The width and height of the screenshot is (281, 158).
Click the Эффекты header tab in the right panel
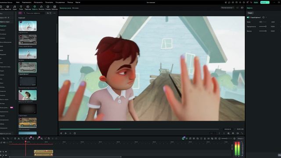click(x=250, y=8)
